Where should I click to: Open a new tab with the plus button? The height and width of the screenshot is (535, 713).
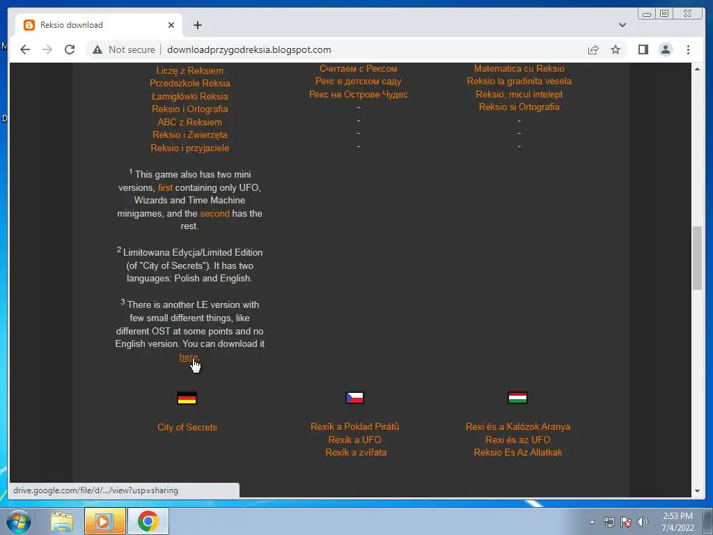(x=197, y=25)
